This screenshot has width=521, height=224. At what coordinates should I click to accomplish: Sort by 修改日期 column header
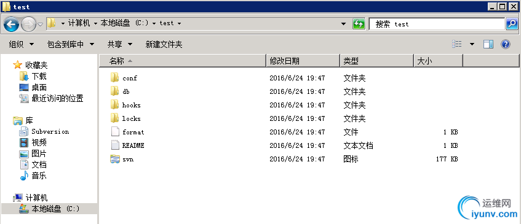(303, 61)
